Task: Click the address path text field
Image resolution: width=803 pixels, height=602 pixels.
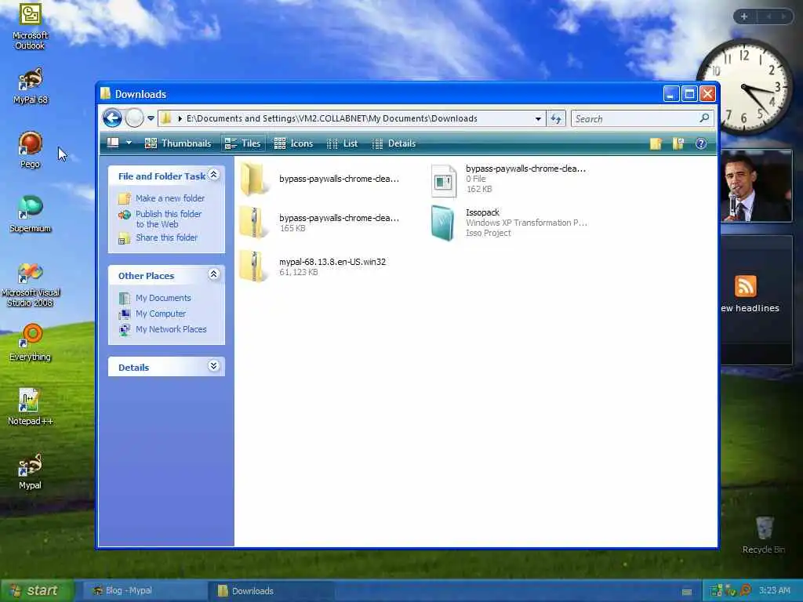Action: [332, 119]
